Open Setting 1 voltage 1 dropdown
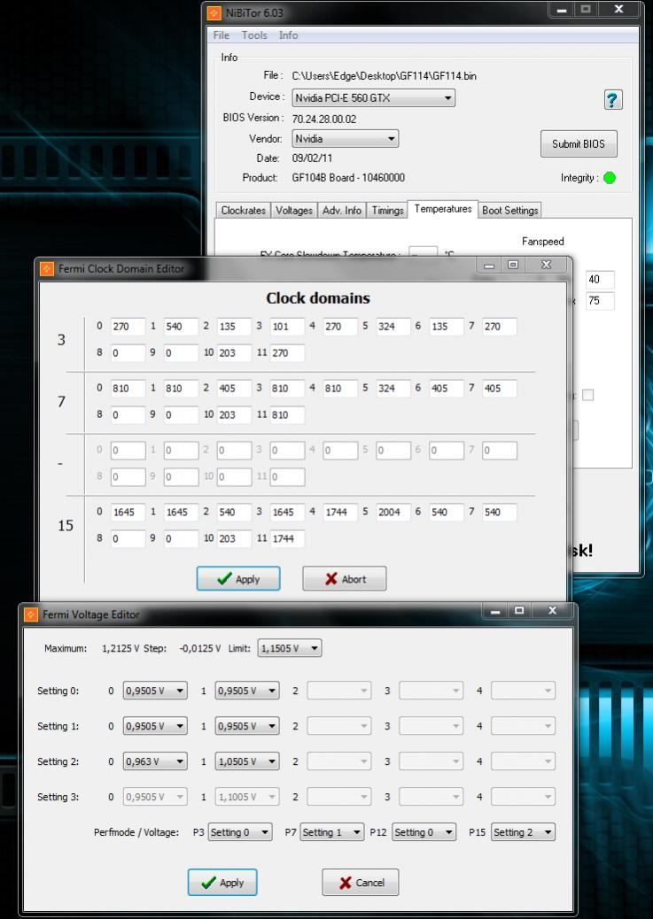The width and height of the screenshot is (653, 919). 247,726
